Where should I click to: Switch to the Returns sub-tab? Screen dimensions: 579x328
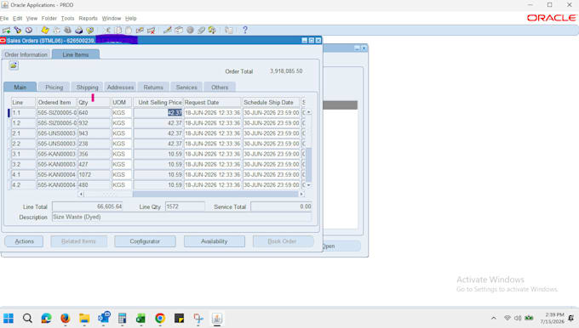pos(153,88)
